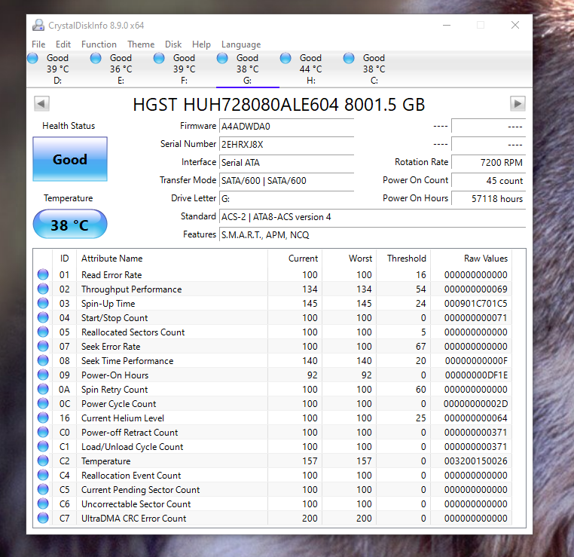Screen dimensions: 574x557
Task: Open the Language menu
Action: 241,44
